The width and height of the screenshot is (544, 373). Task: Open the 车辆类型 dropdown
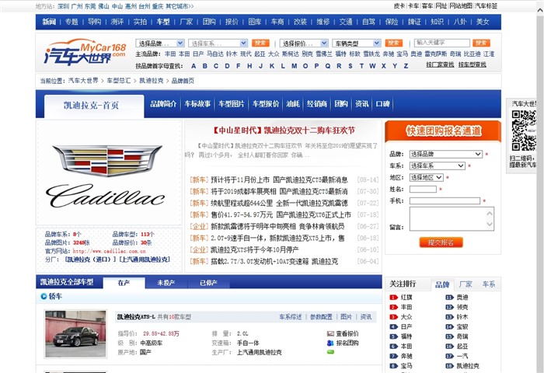coord(356,43)
